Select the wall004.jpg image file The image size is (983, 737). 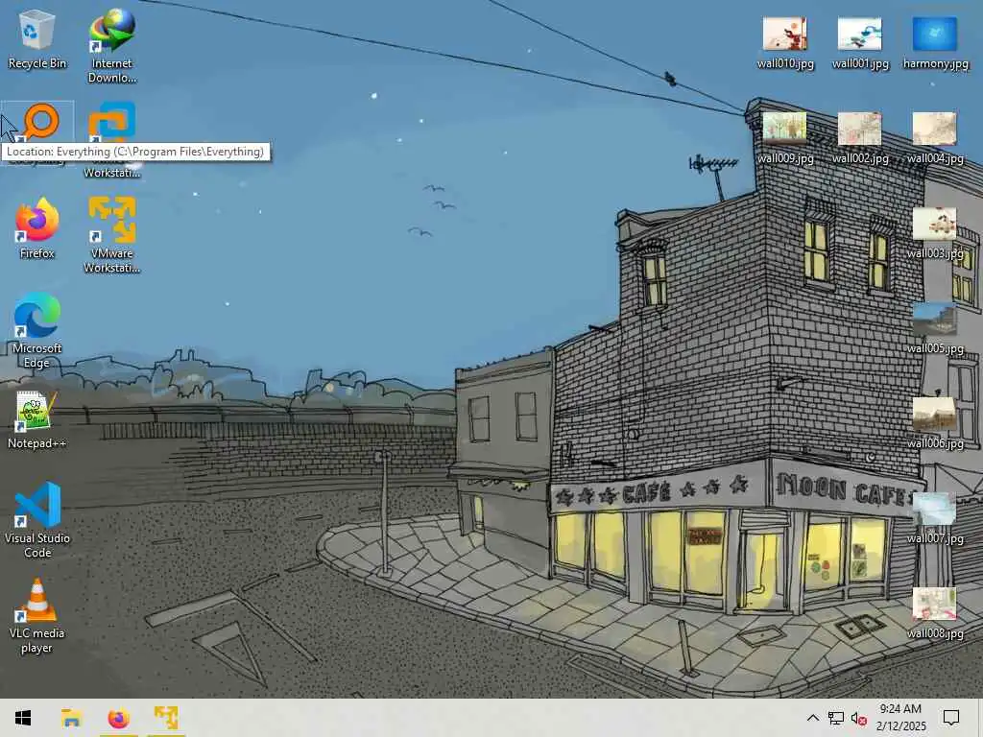[x=935, y=138]
